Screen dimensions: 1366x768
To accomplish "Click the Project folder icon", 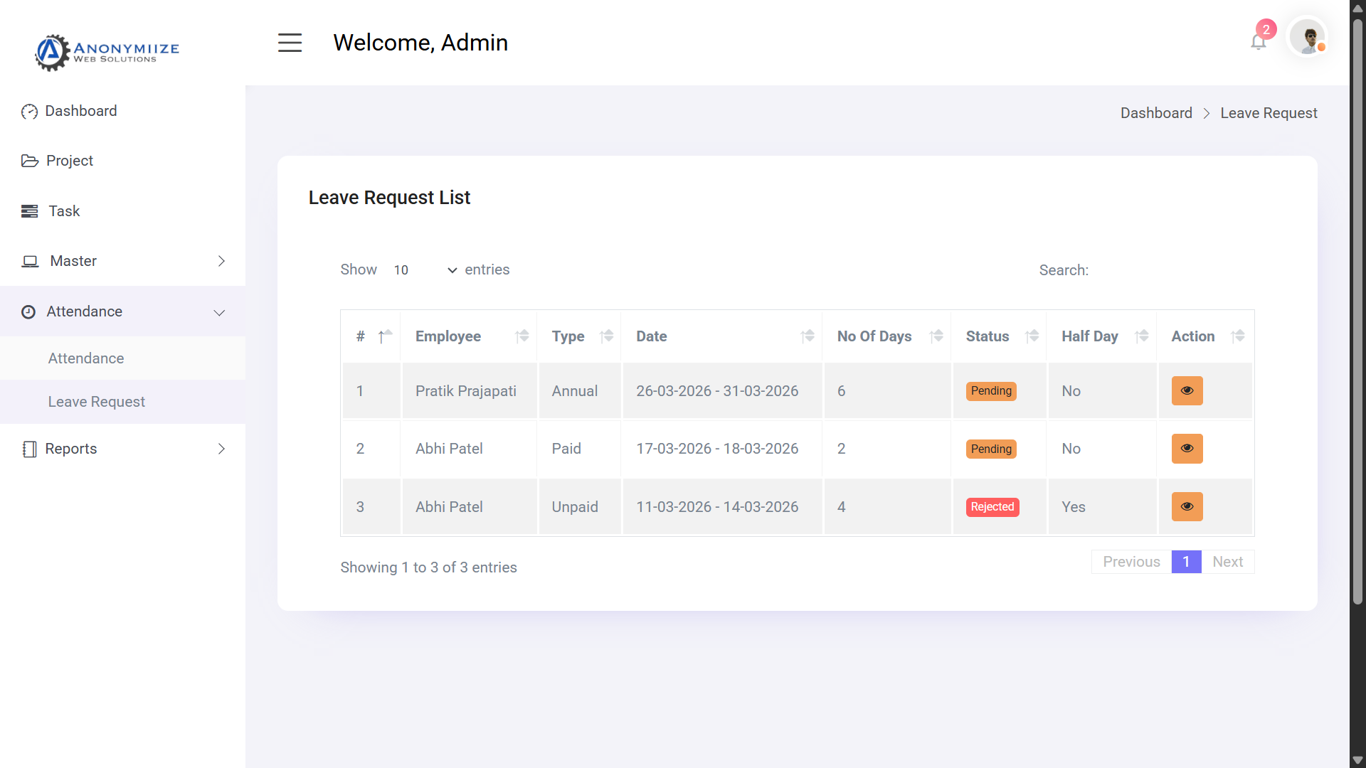I will click(30, 161).
